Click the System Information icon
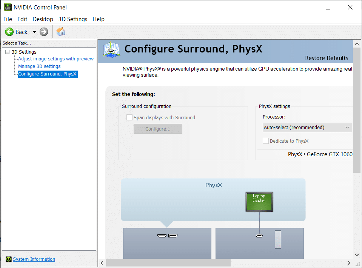The image size is (362, 268). point(9,259)
